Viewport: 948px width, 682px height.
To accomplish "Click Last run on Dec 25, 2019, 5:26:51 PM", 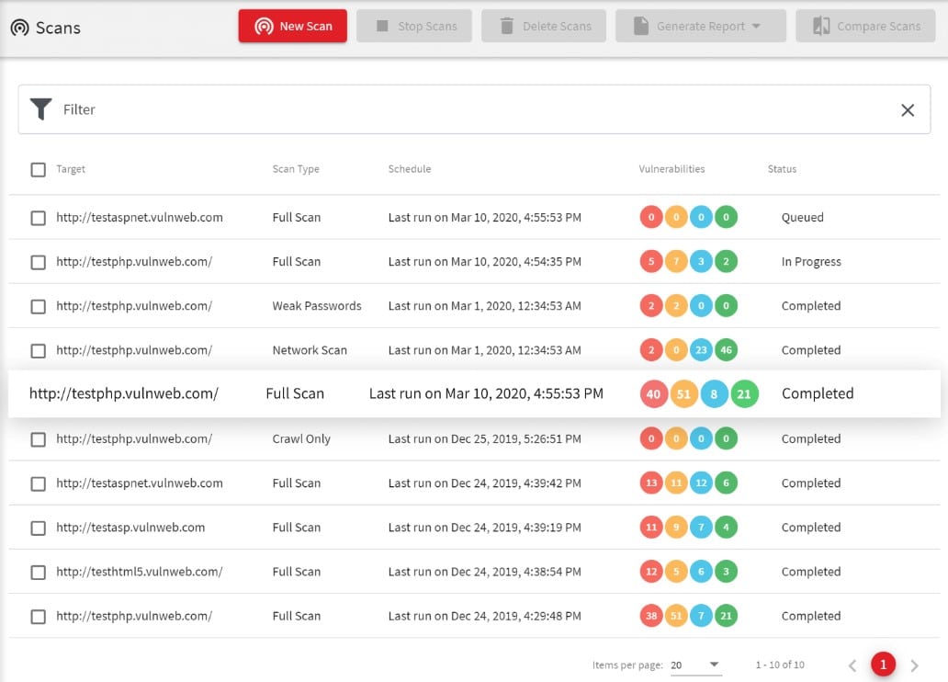I will pyautogui.click(x=484, y=438).
